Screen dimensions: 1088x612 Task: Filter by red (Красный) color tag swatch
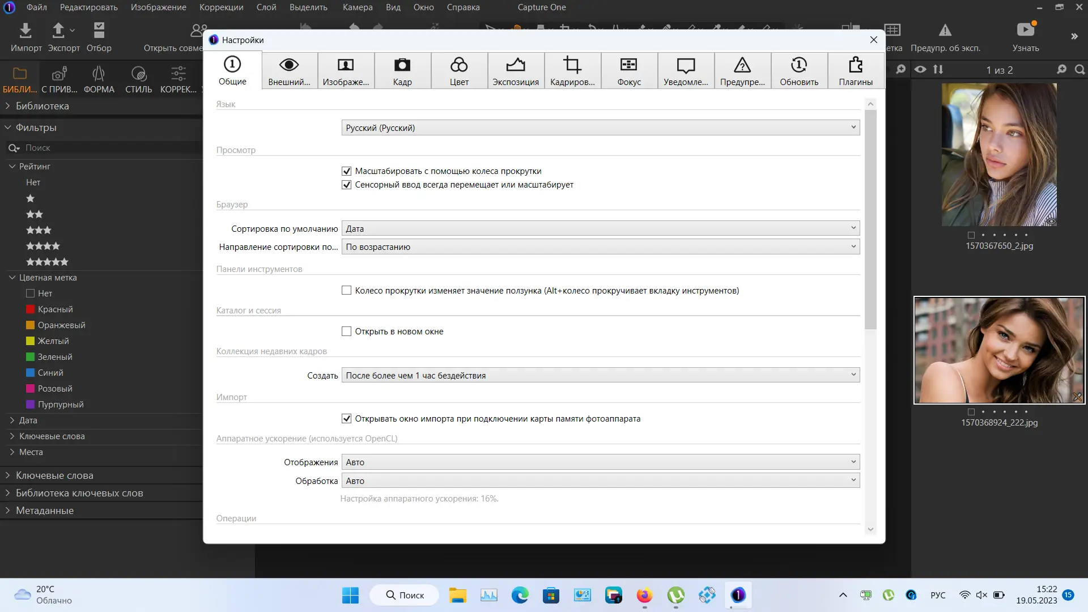(31, 309)
